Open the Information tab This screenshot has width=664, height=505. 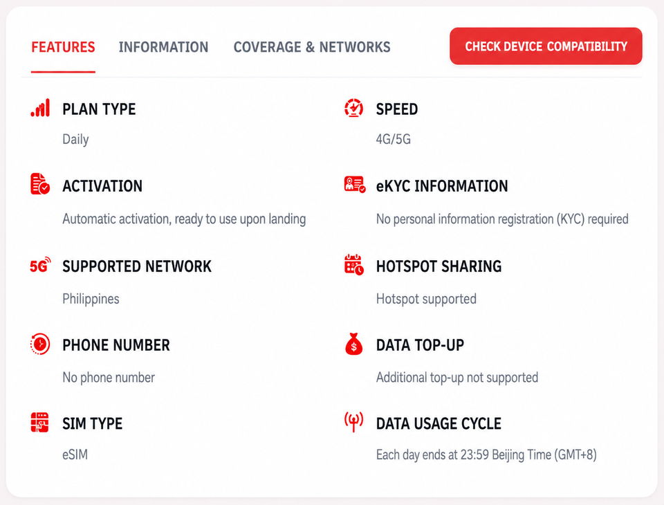click(x=163, y=47)
